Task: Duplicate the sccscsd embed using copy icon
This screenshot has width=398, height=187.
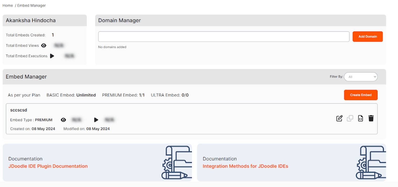Action: coord(350,118)
